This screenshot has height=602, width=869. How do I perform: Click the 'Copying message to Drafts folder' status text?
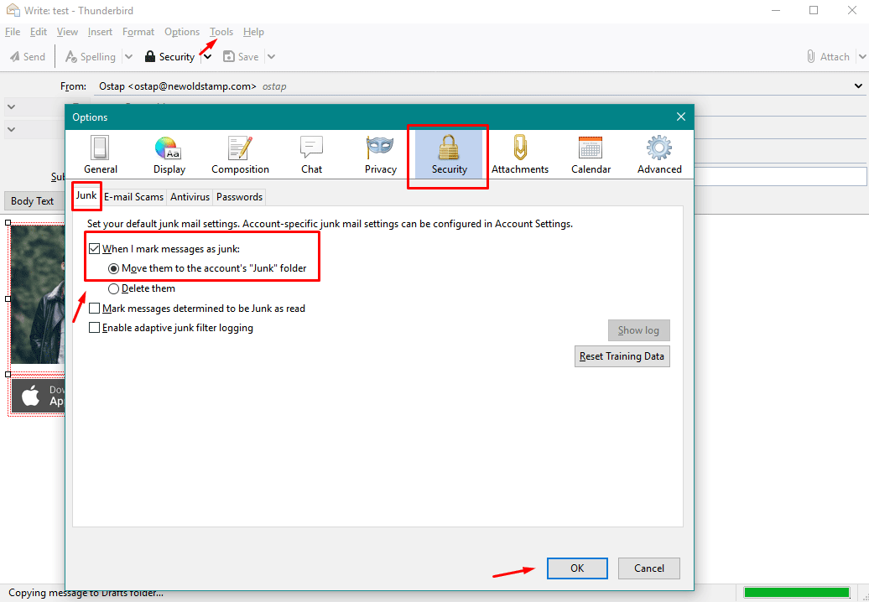click(x=86, y=593)
